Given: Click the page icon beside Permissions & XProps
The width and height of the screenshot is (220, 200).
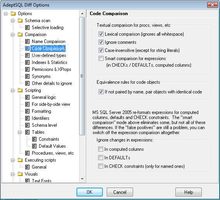Looking at the screenshot, I should pos(27,69).
